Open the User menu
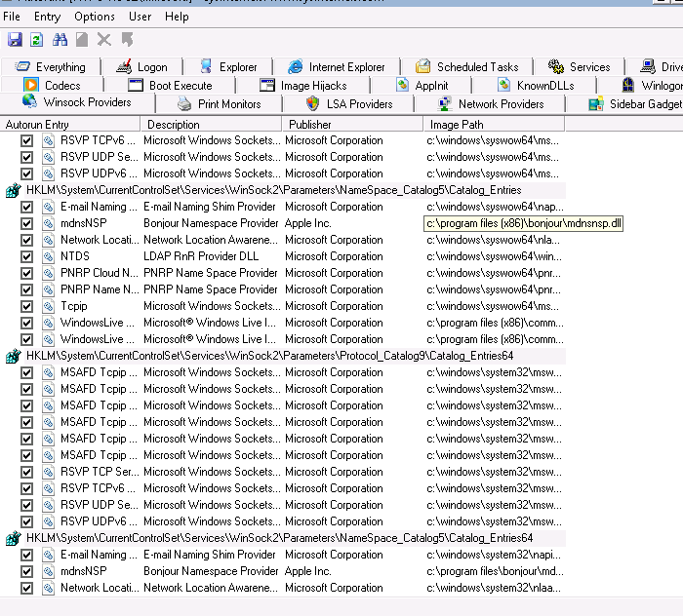This screenshot has height=616, width=683. 140,17
